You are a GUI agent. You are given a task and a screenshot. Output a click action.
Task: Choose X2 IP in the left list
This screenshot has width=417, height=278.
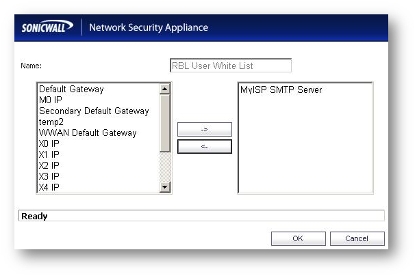pyautogui.click(x=49, y=165)
